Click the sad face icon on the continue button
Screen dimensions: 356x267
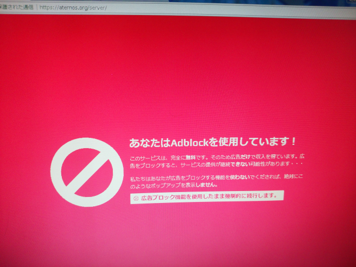click(135, 199)
